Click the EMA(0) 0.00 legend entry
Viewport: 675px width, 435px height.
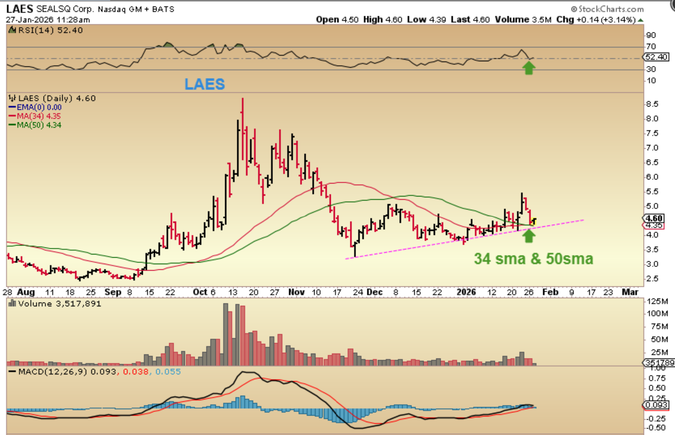click(39, 107)
